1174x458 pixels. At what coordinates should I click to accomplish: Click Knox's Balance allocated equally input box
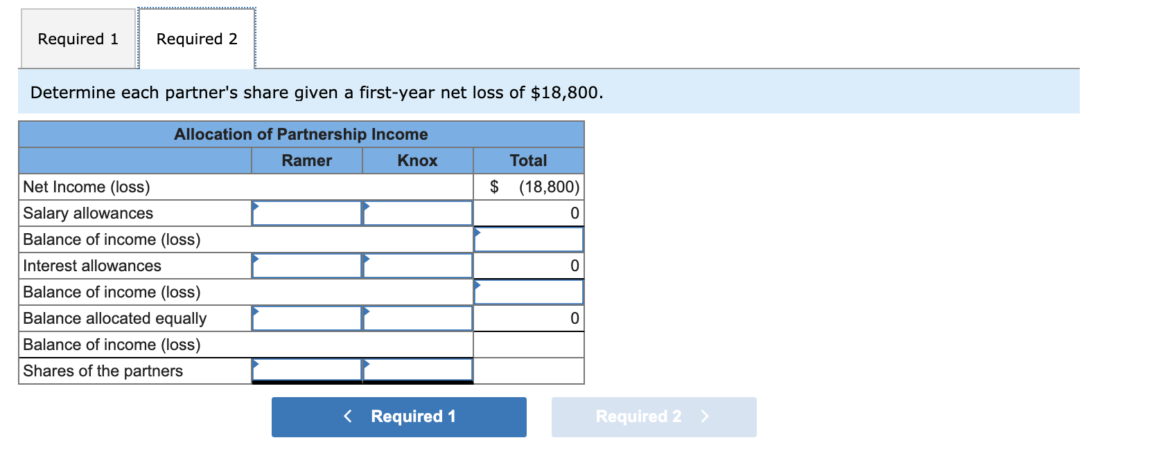point(416,318)
